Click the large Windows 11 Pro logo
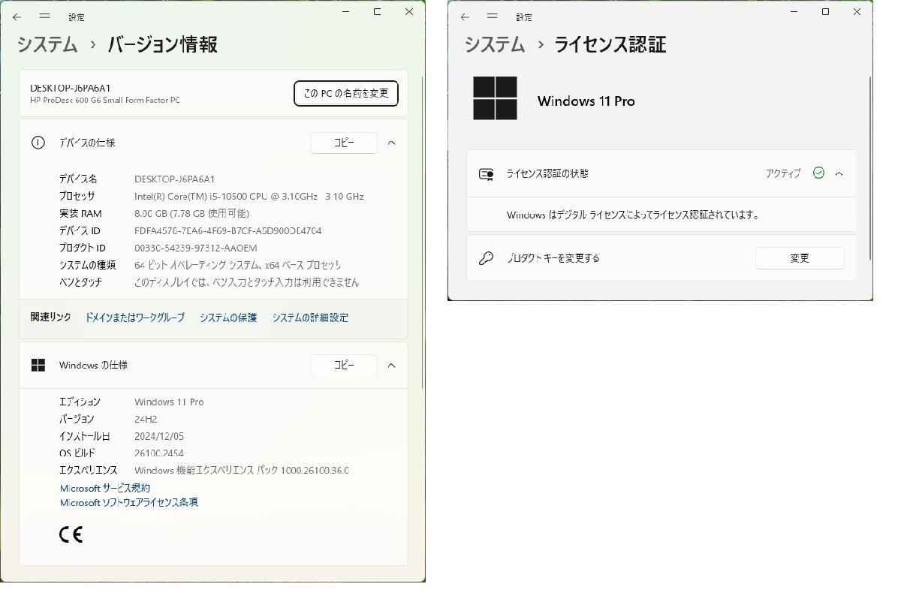Viewport: 901px width, 590px height. click(496, 98)
